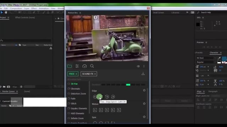227x127 pixels.
Task: Open the Effect menu
Action: 34,8
